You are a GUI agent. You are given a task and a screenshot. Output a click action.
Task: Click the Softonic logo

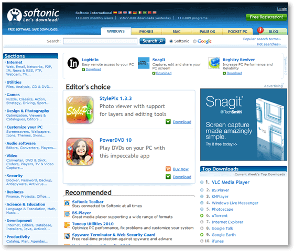click(x=33, y=15)
